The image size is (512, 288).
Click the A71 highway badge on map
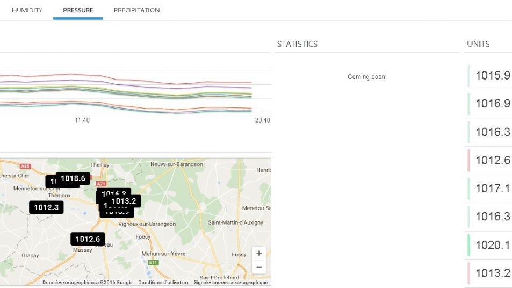[x=101, y=184]
